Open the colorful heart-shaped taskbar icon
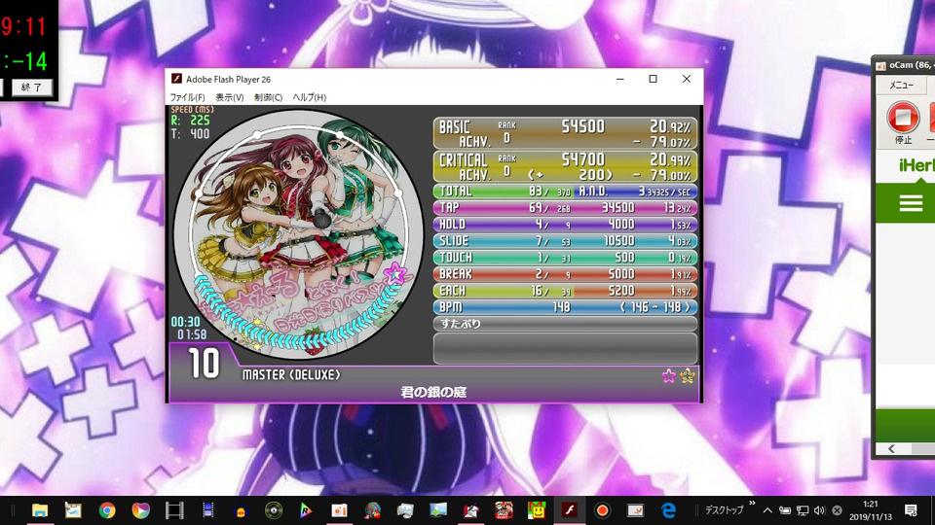This screenshot has width=935, height=525. [140, 510]
